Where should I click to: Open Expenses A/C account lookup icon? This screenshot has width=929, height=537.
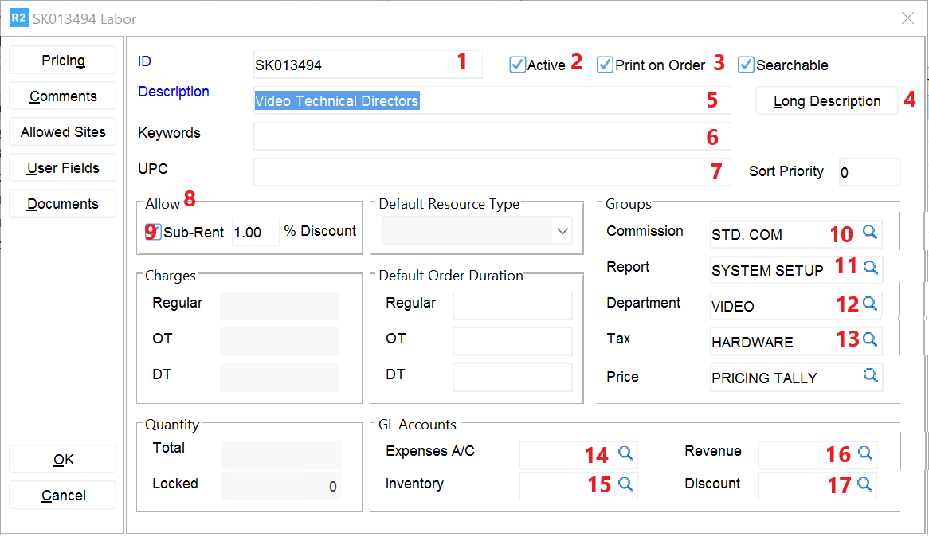pyautogui.click(x=625, y=453)
